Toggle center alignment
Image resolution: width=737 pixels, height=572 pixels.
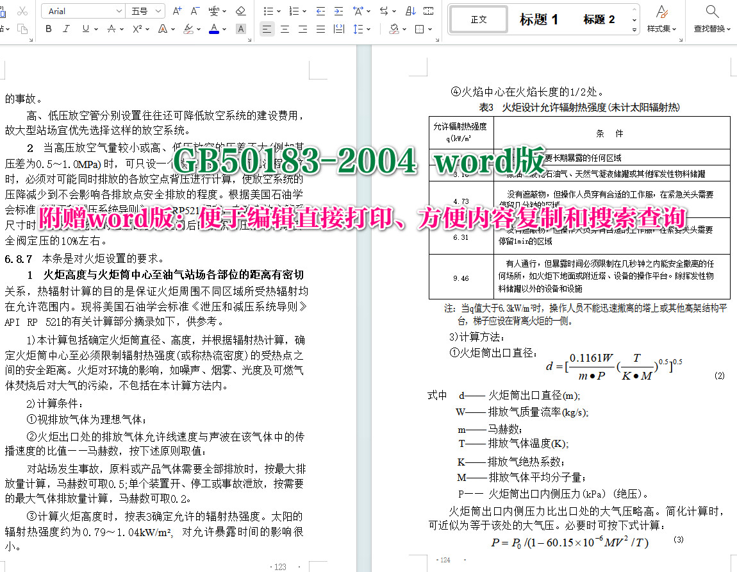tap(284, 28)
